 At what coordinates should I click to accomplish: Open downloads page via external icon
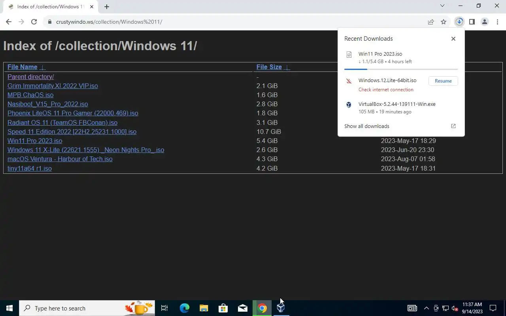pyautogui.click(x=453, y=126)
